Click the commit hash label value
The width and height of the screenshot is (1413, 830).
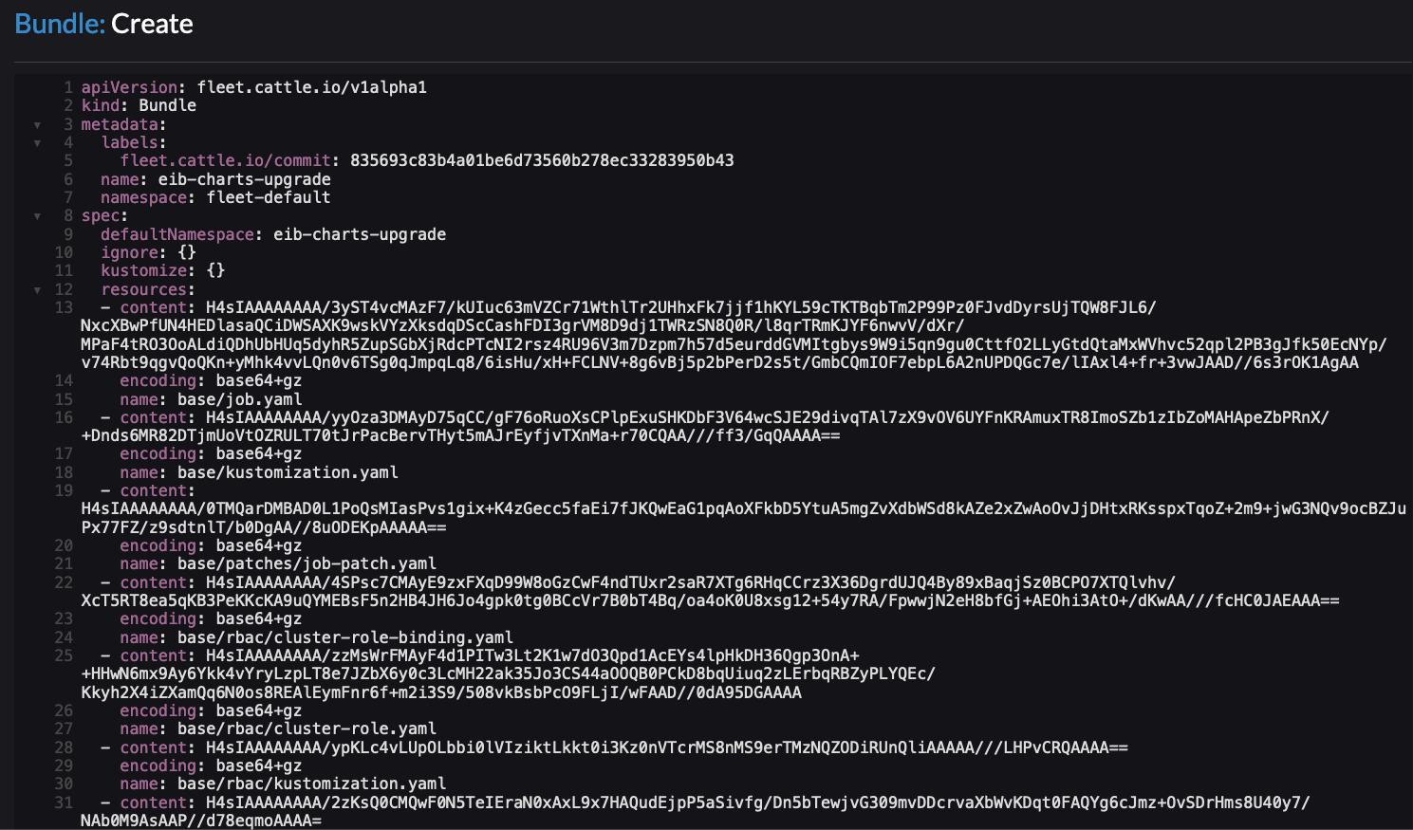click(541, 160)
